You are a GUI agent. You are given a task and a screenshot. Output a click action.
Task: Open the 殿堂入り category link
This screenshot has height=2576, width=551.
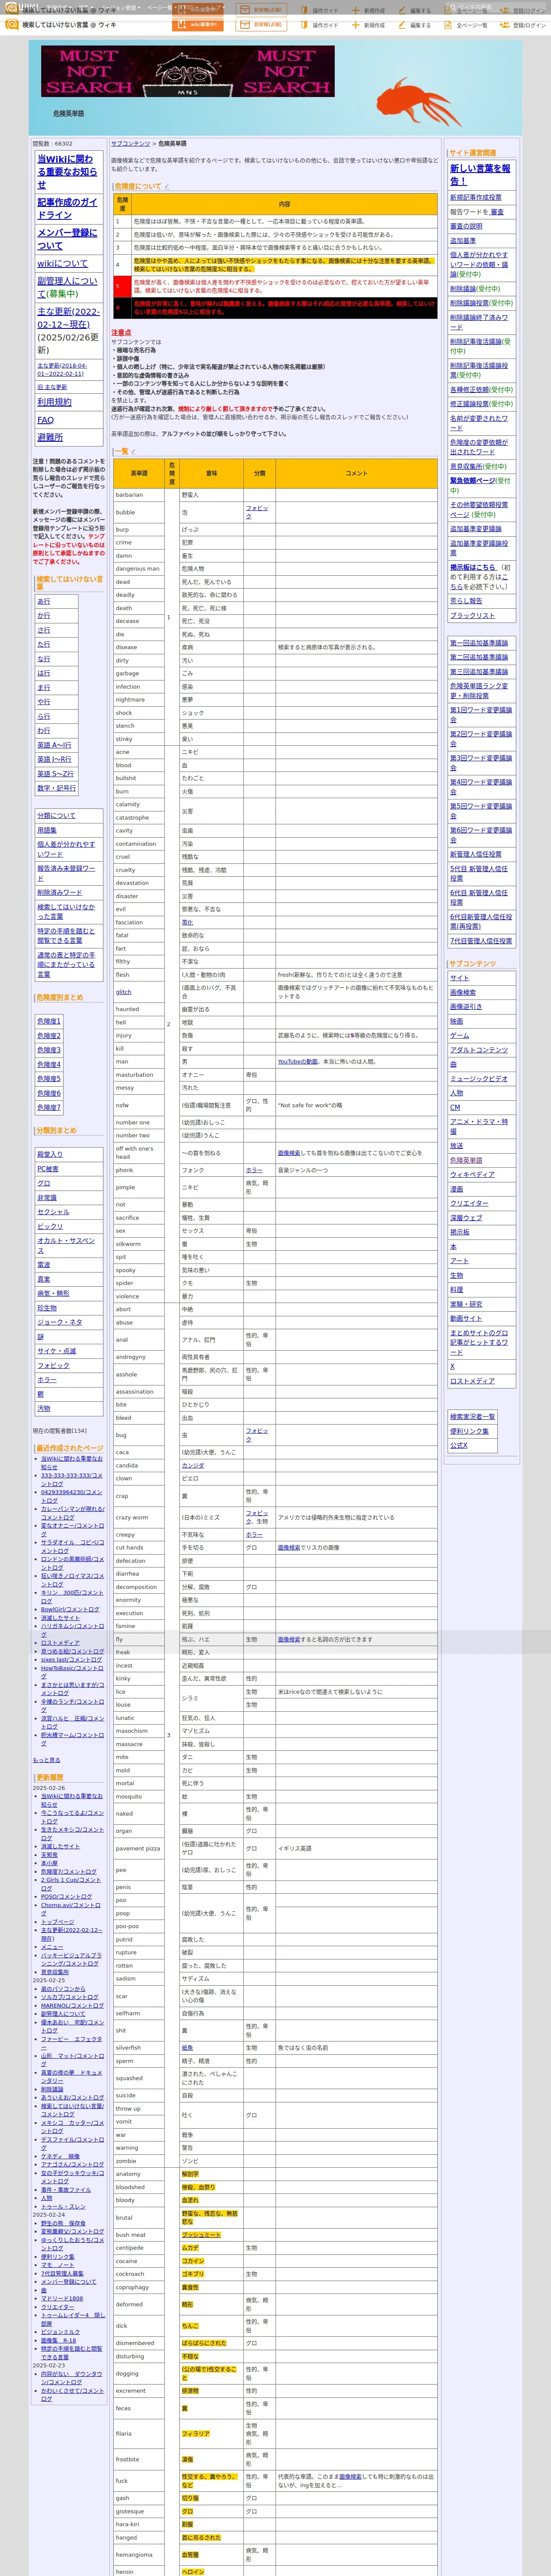click(x=50, y=1155)
